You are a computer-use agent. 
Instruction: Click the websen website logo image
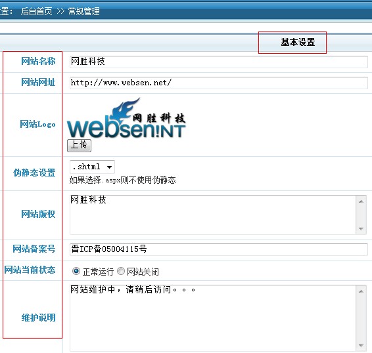click(x=126, y=118)
